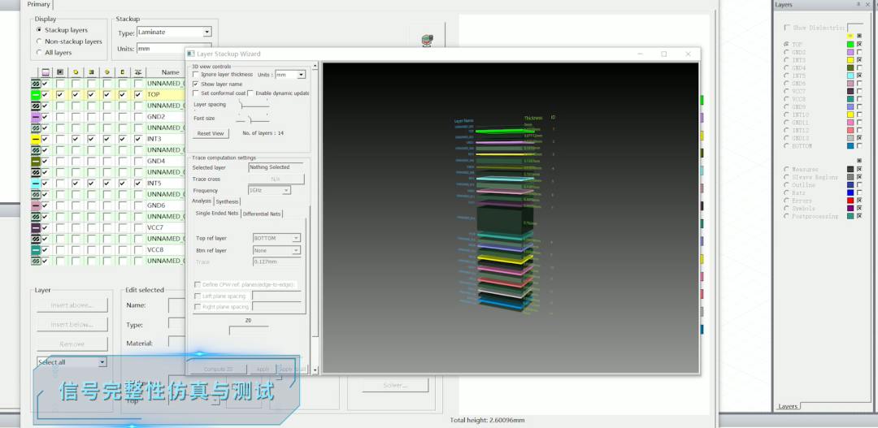This screenshot has width=878, height=428.
Task: Click the Trace width input field
Action: [x=277, y=262]
